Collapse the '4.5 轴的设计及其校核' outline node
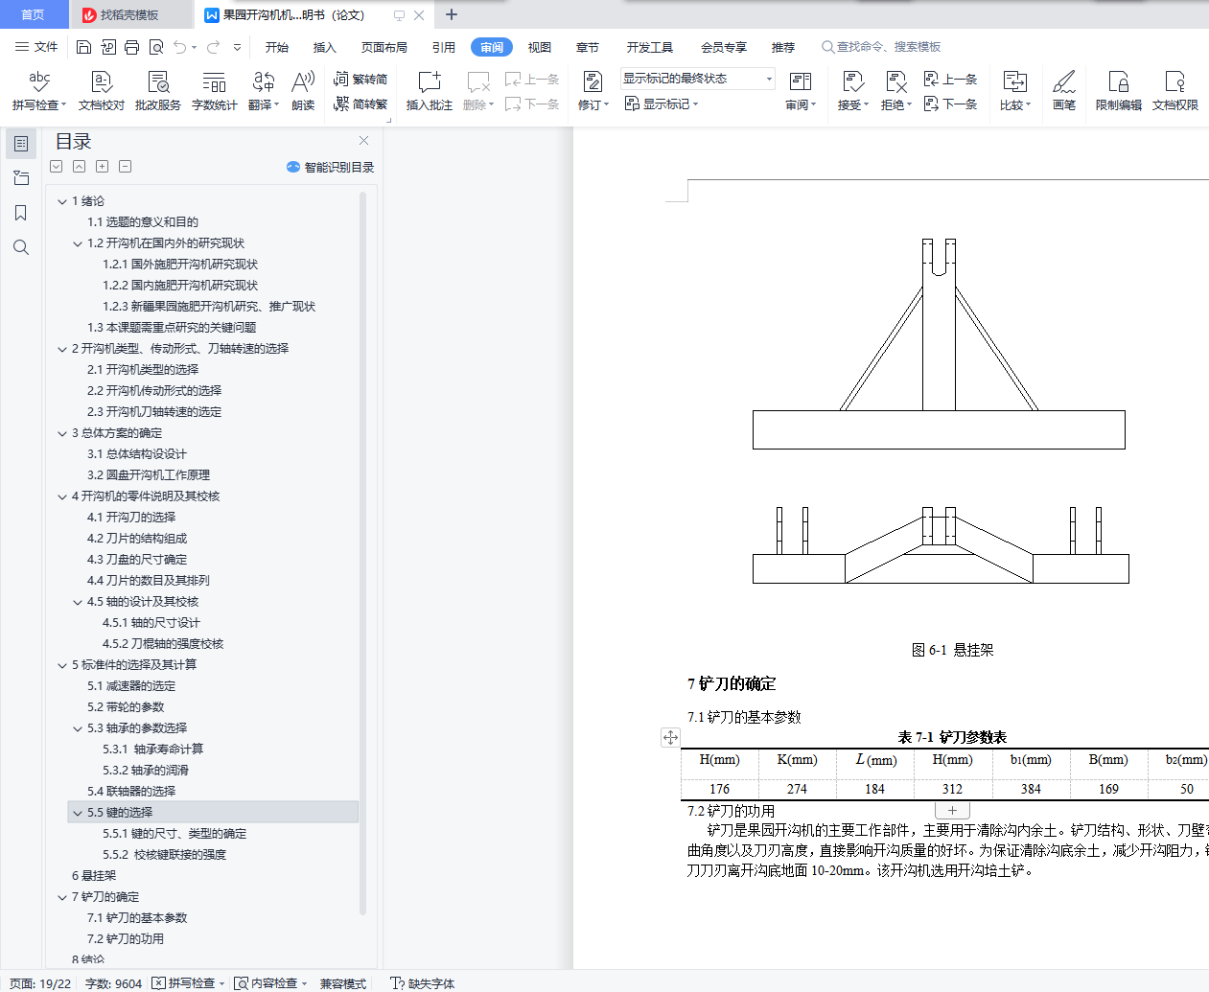This screenshot has height=992, width=1209. (x=78, y=602)
